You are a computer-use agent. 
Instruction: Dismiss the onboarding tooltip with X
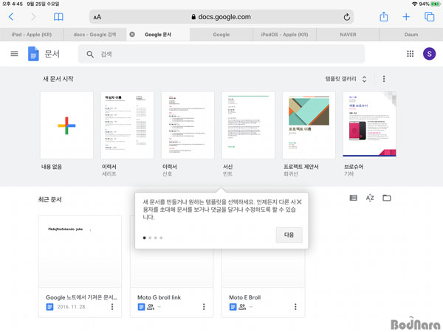click(299, 202)
